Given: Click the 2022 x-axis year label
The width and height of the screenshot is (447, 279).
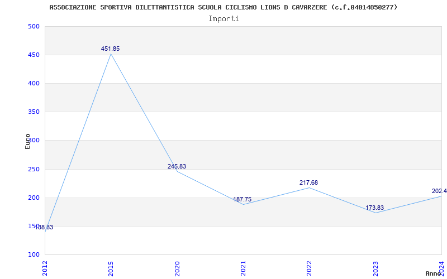Looking at the screenshot, I should tap(310, 268).
